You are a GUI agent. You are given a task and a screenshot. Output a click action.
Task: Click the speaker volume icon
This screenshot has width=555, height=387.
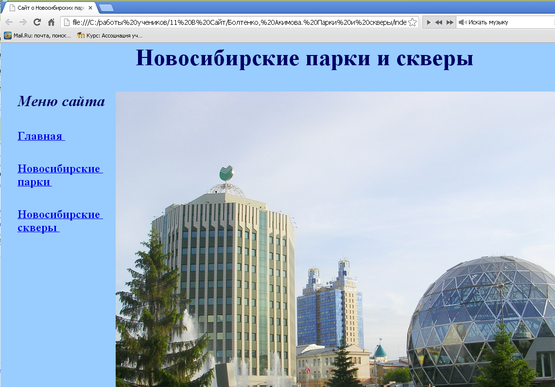coord(462,22)
